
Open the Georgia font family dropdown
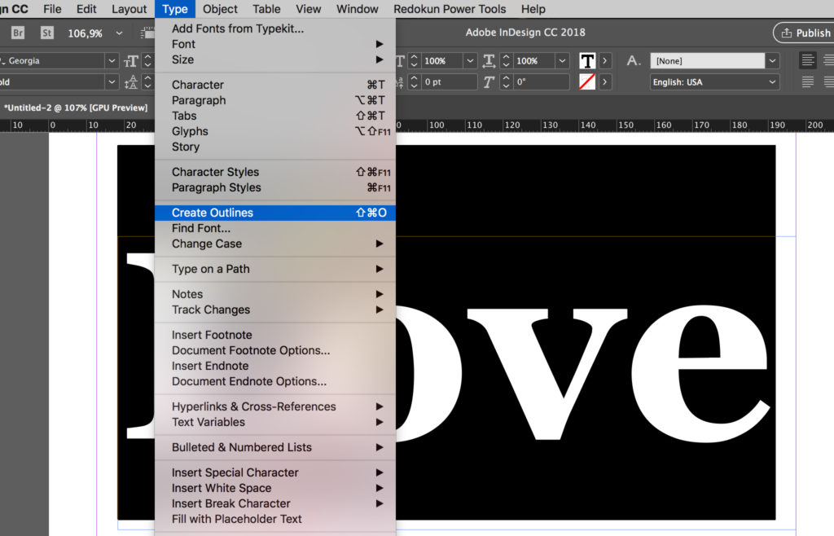tap(112, 61)
